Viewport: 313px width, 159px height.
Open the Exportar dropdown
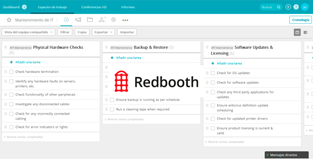104,32
